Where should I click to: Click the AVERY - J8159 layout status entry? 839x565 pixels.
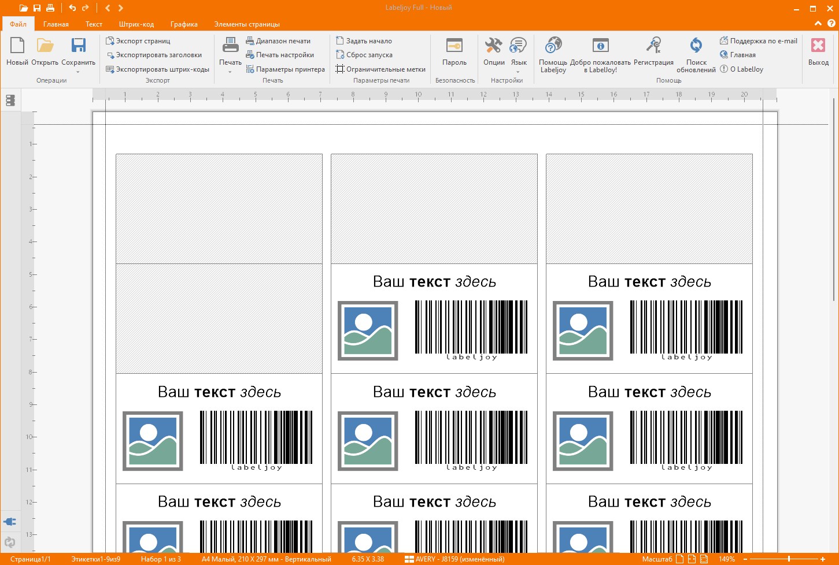[455, 559]
